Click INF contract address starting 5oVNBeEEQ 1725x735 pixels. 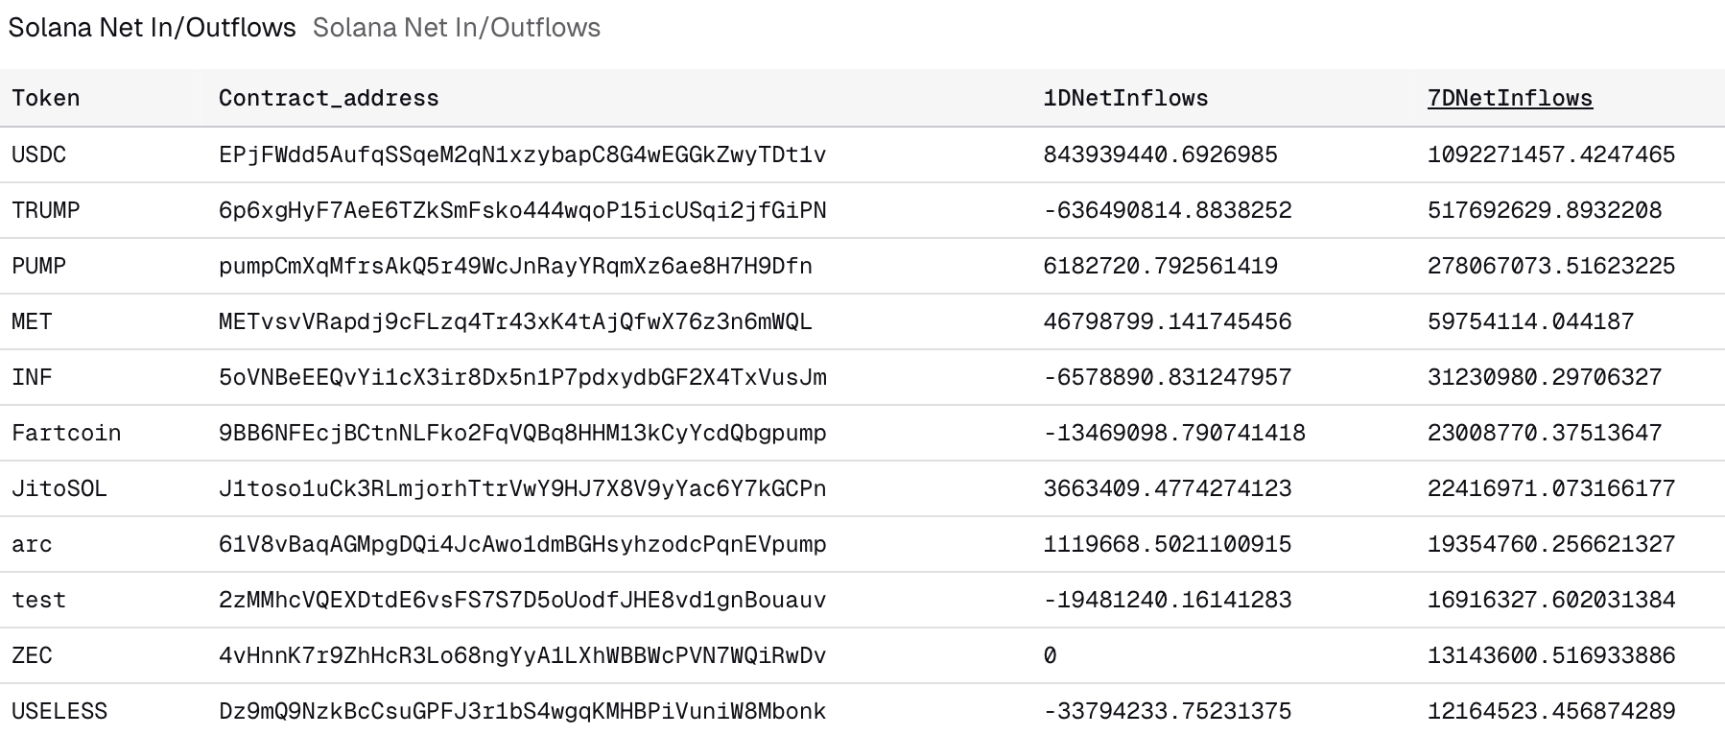[x=523, y=377]
